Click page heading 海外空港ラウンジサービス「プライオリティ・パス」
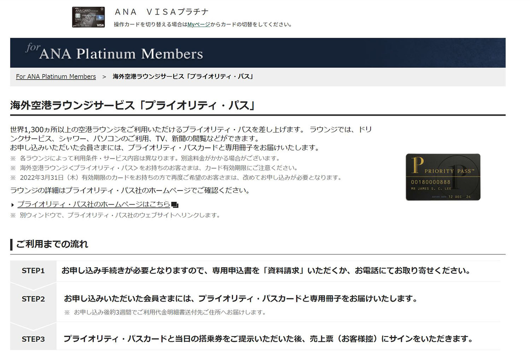 pos(133,106)
